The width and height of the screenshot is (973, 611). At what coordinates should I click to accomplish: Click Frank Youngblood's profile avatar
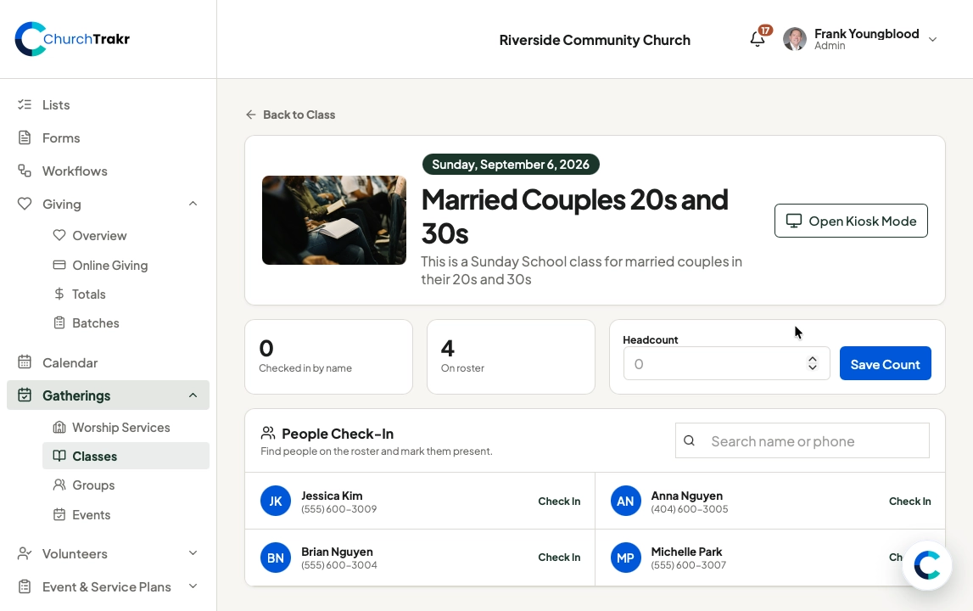click(x=794, y=39)
